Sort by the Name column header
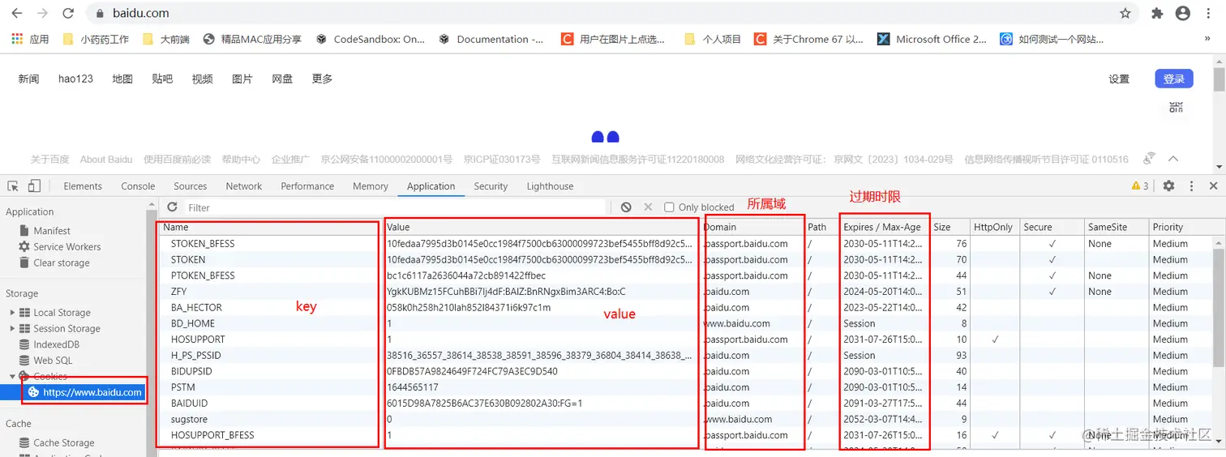This screenshot has height=457, width=1226. click(x=271, y=227)
